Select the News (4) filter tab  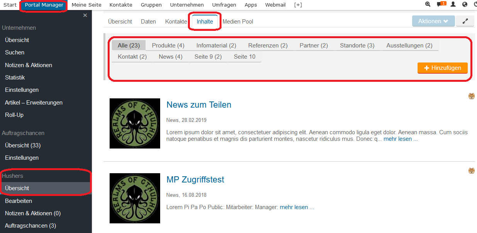170,57
